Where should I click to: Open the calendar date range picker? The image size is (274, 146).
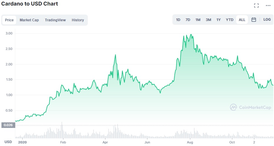pyautogui.click(x=254, y=20)
